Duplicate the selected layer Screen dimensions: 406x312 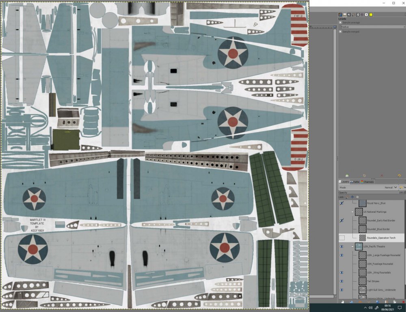377,301
